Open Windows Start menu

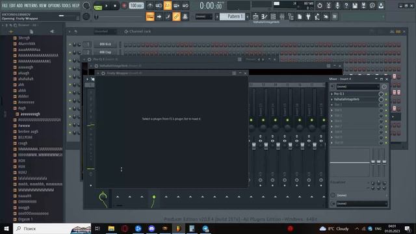pos(6,228)
